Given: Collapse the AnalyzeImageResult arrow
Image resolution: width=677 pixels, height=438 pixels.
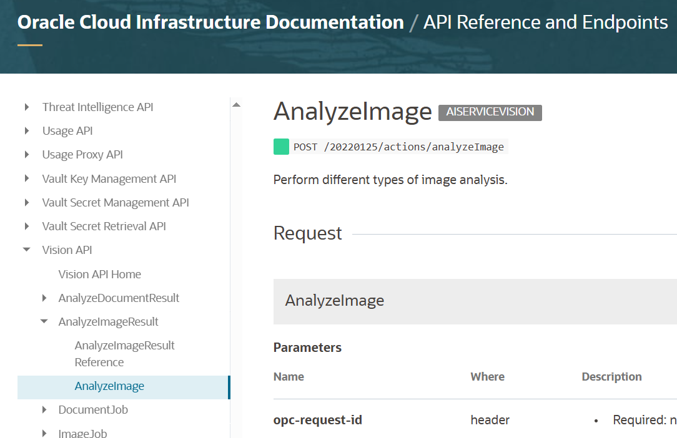Looking at the screenshot, I should click(44, 321).
